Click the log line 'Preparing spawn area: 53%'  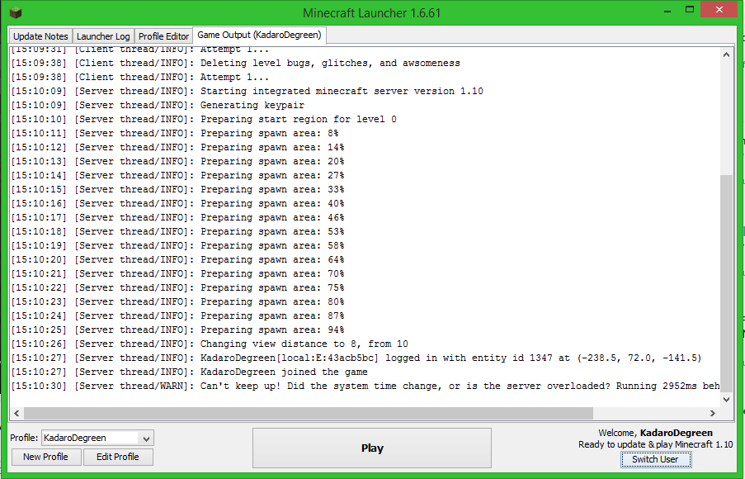pyautogui.click(x=177, y=231)
